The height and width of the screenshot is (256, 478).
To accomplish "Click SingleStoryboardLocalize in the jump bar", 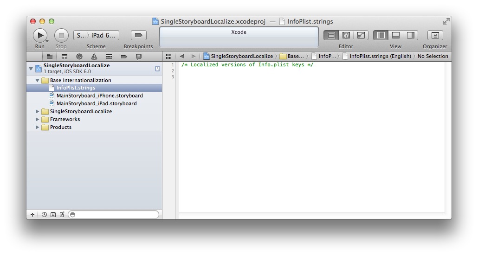I will [x=239, y=56].
